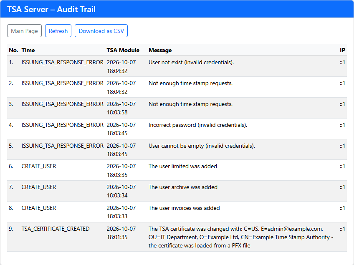Select timestamp 2026-10-07 18:01:35
The height and width of the screenshot is (265, 354).
click(121, 233)
